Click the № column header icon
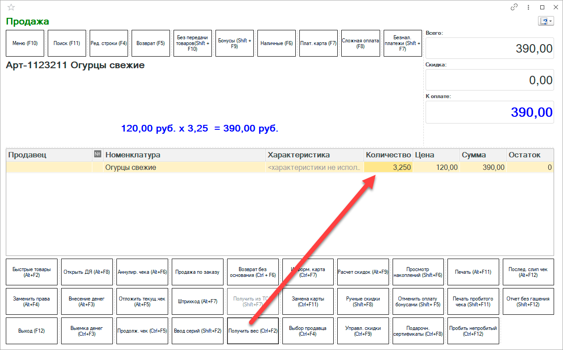 pyautogui.click(x=98, y=155)
